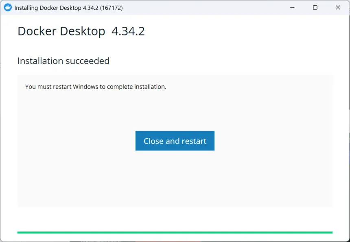Maximize the installer window
The width and height of the screenshot is (350, 242).
click(315, 7)
